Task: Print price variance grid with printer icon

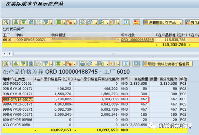Action: [x=83, y=64]
